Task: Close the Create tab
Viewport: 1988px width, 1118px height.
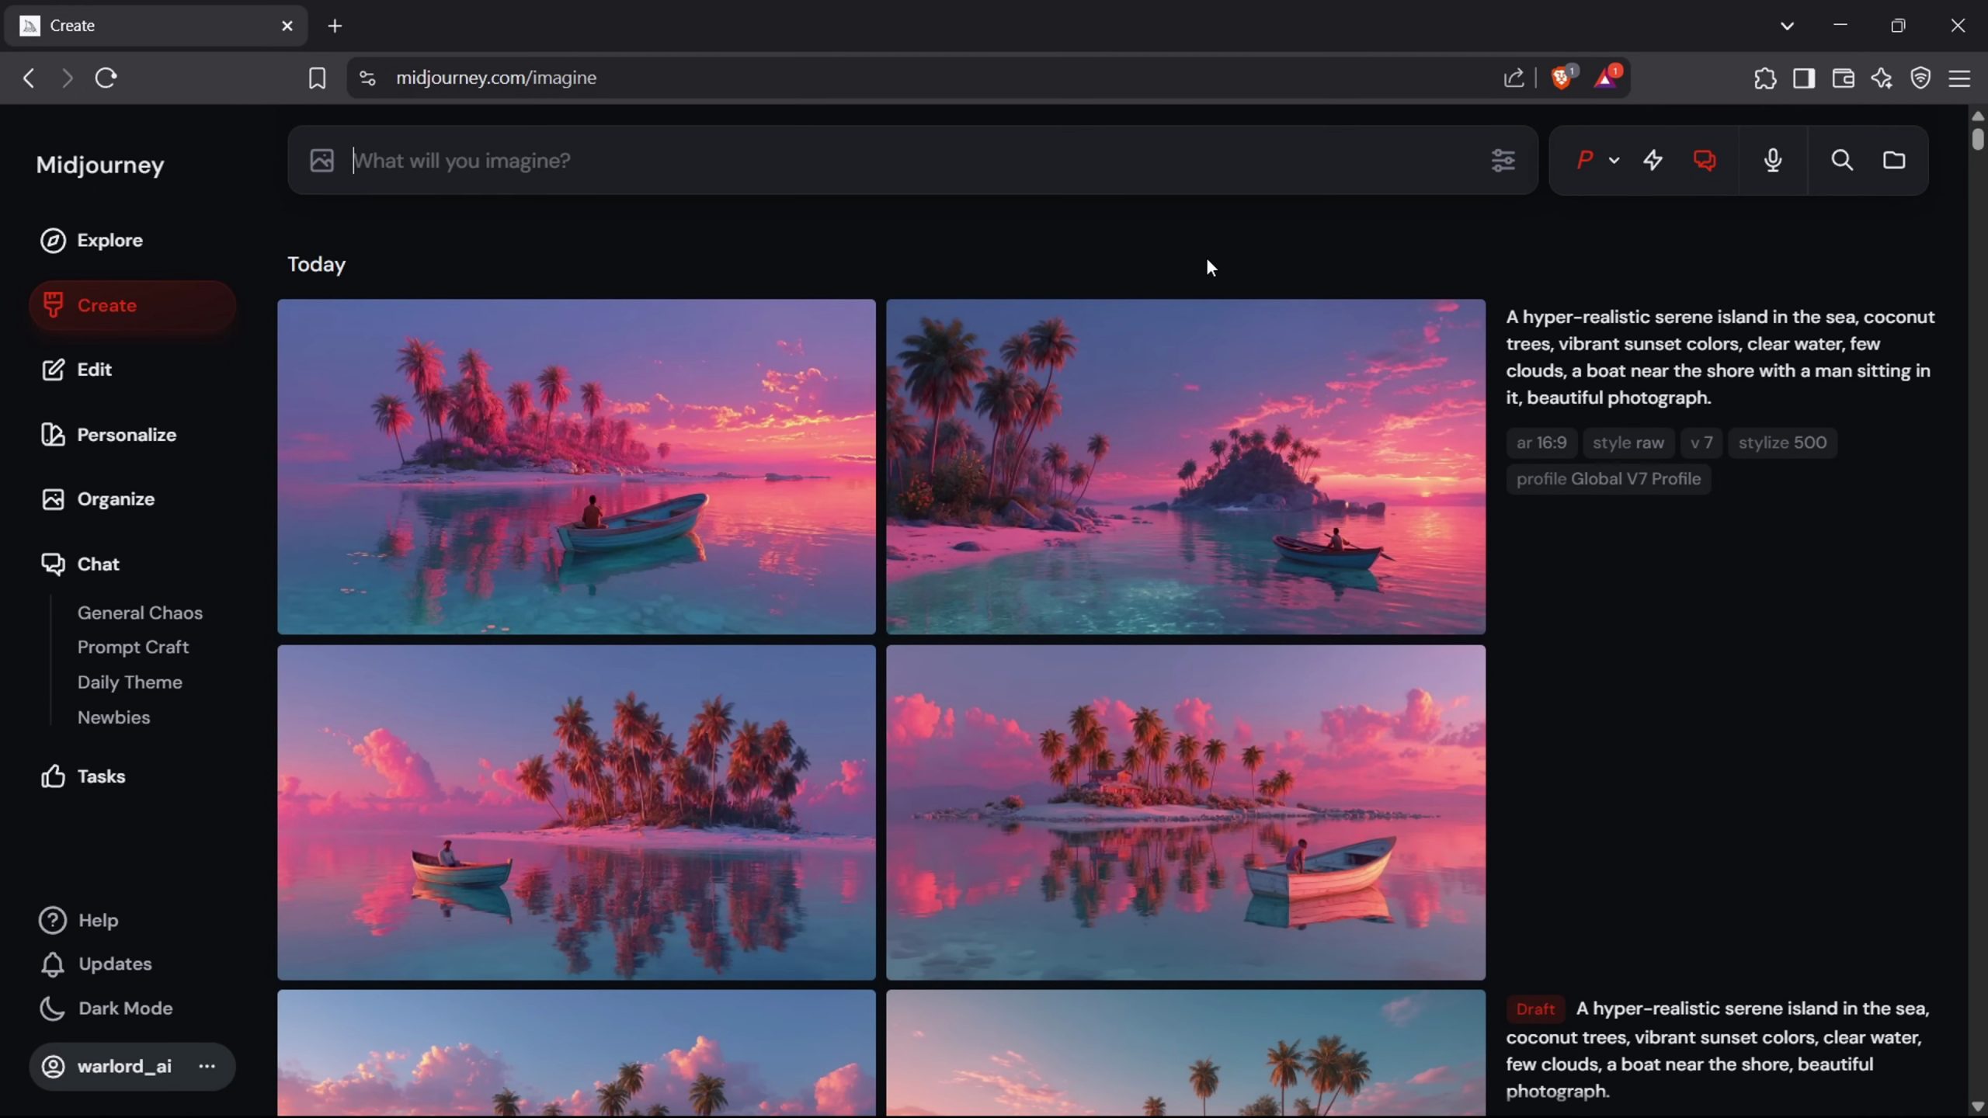Action: coord(287,26)
